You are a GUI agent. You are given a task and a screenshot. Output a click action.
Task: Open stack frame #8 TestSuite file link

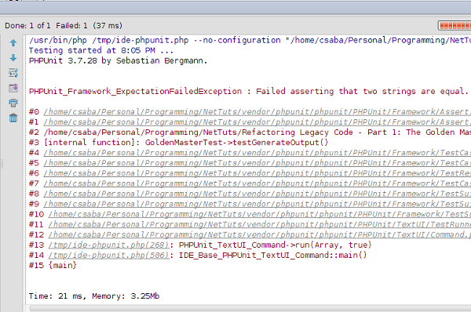257,194
